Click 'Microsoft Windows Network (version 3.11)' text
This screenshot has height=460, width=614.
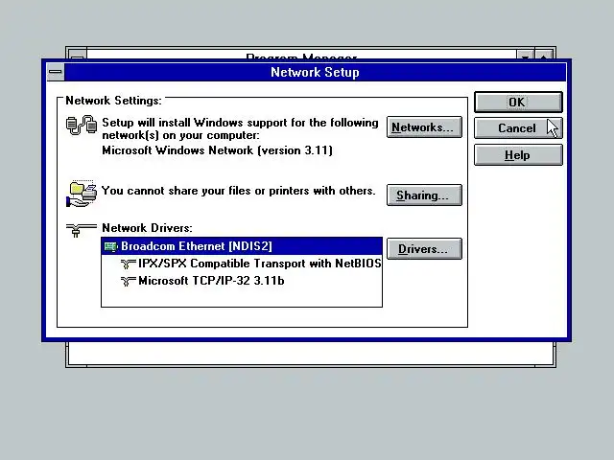tap(218, 150)
